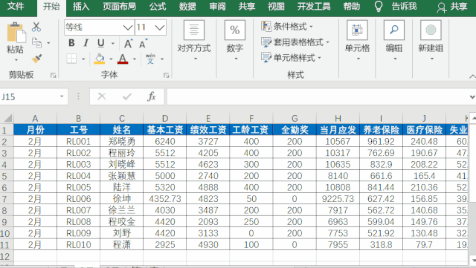
Task: Open font settings dialog launcher
Action: pos(166,75)
